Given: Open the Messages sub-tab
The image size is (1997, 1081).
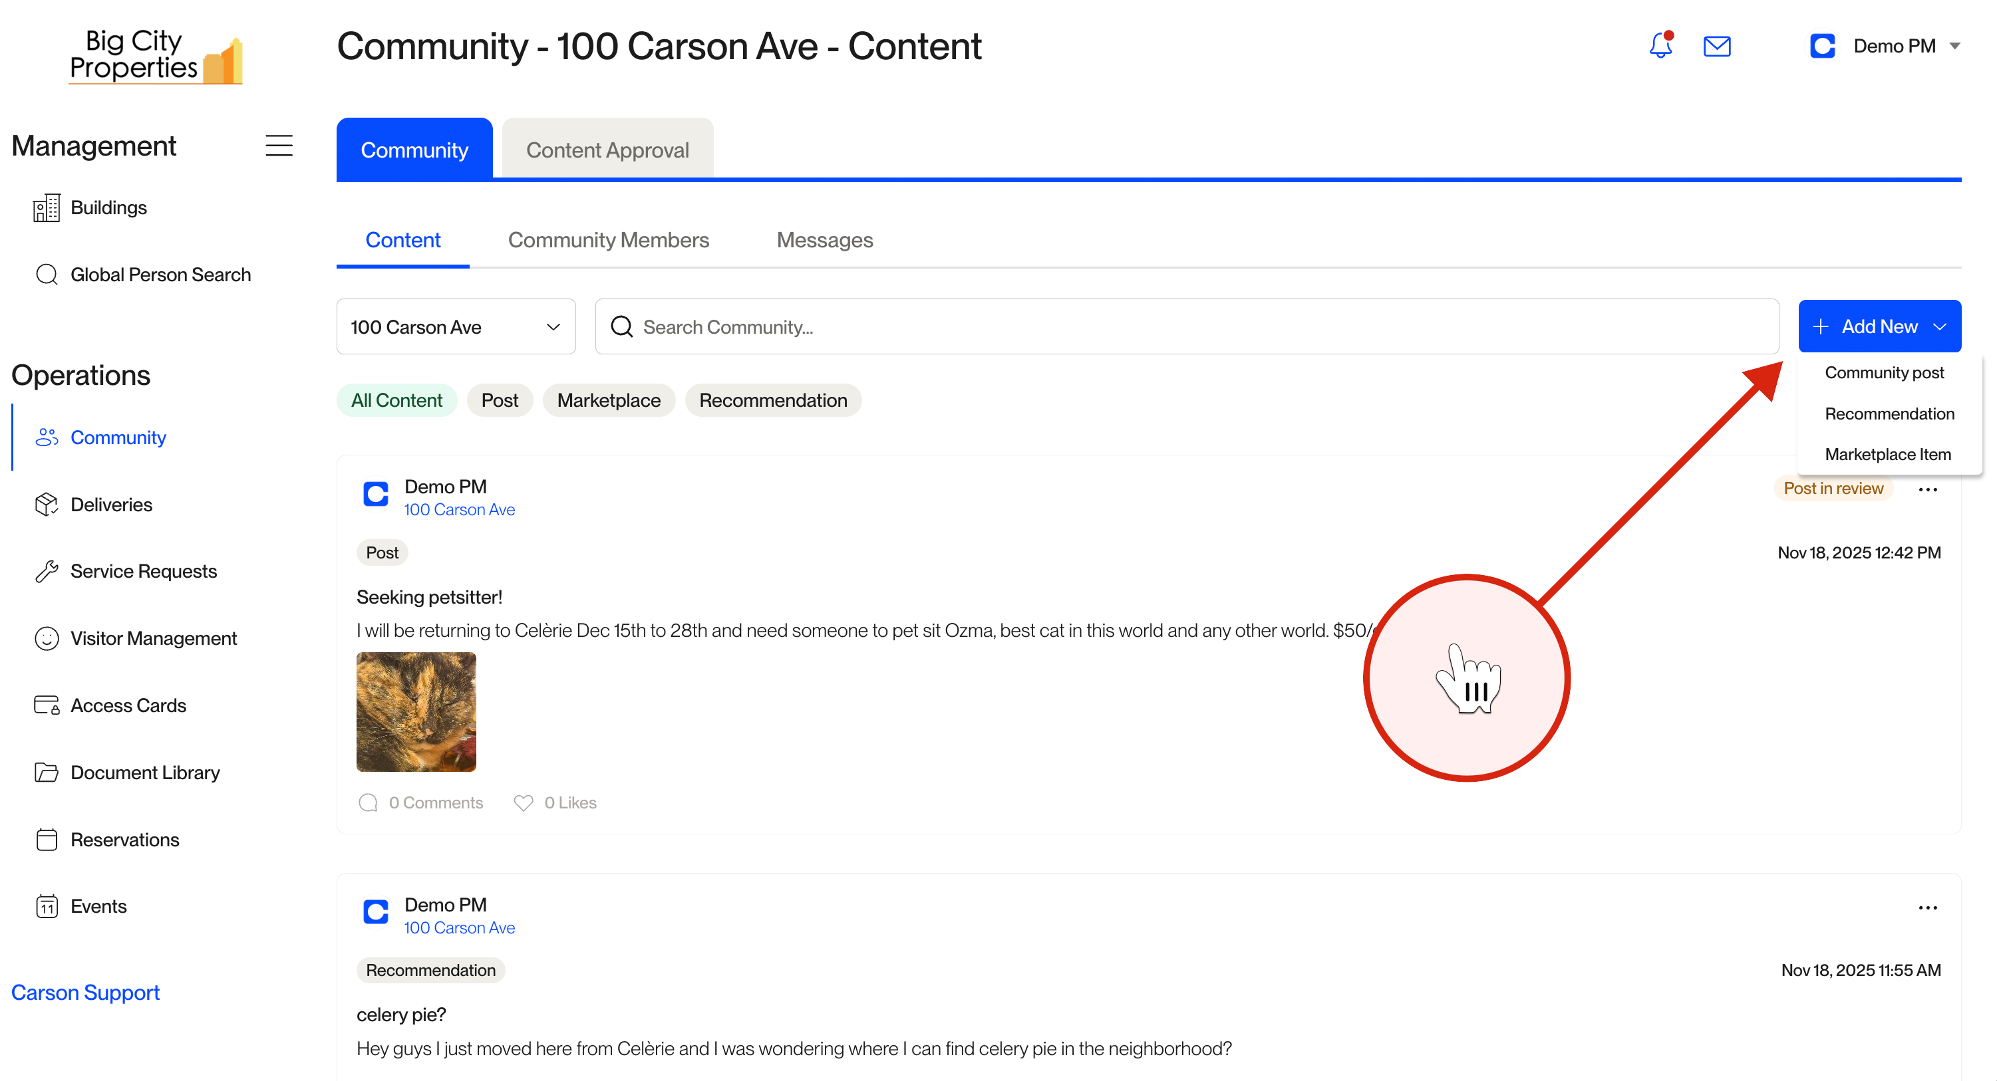Looking at the screenshot, I should pos(825,240).
